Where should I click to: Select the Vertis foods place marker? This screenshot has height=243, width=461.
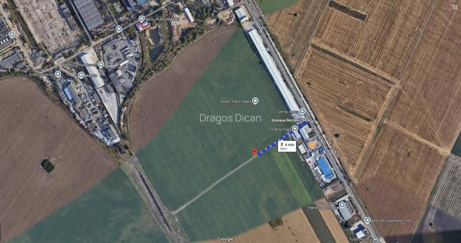point(302,111)
